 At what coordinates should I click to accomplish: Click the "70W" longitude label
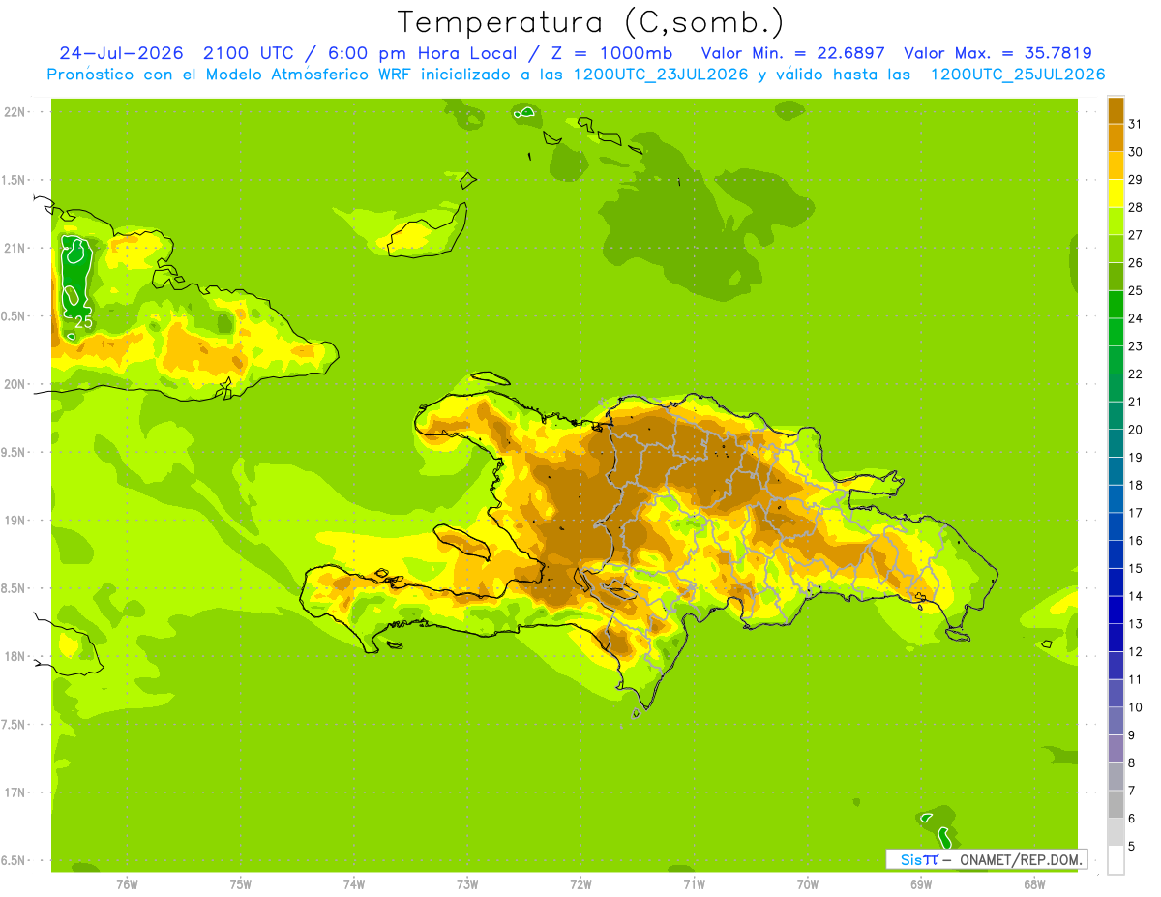click(x=808, y=884)
